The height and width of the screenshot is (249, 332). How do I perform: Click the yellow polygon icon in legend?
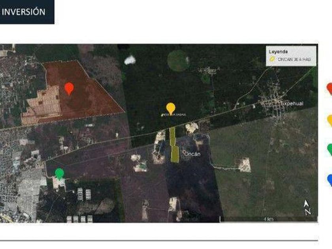(x=272, y=59)
